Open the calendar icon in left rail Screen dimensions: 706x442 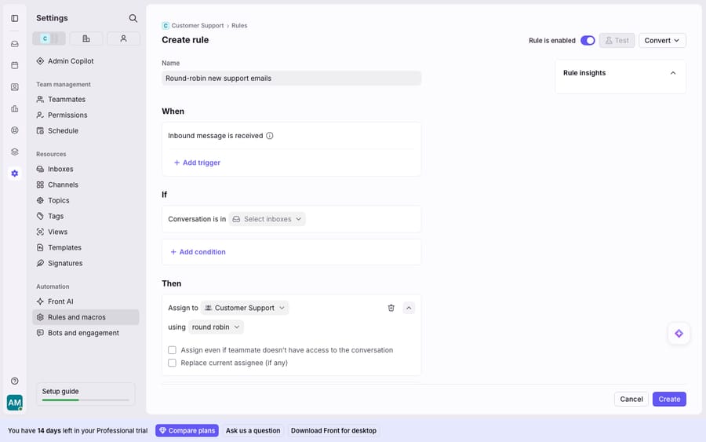pyautogui.click(x=14, y=65)
